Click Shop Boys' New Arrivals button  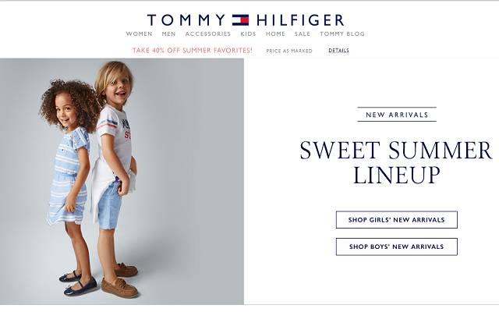[397, 246]
